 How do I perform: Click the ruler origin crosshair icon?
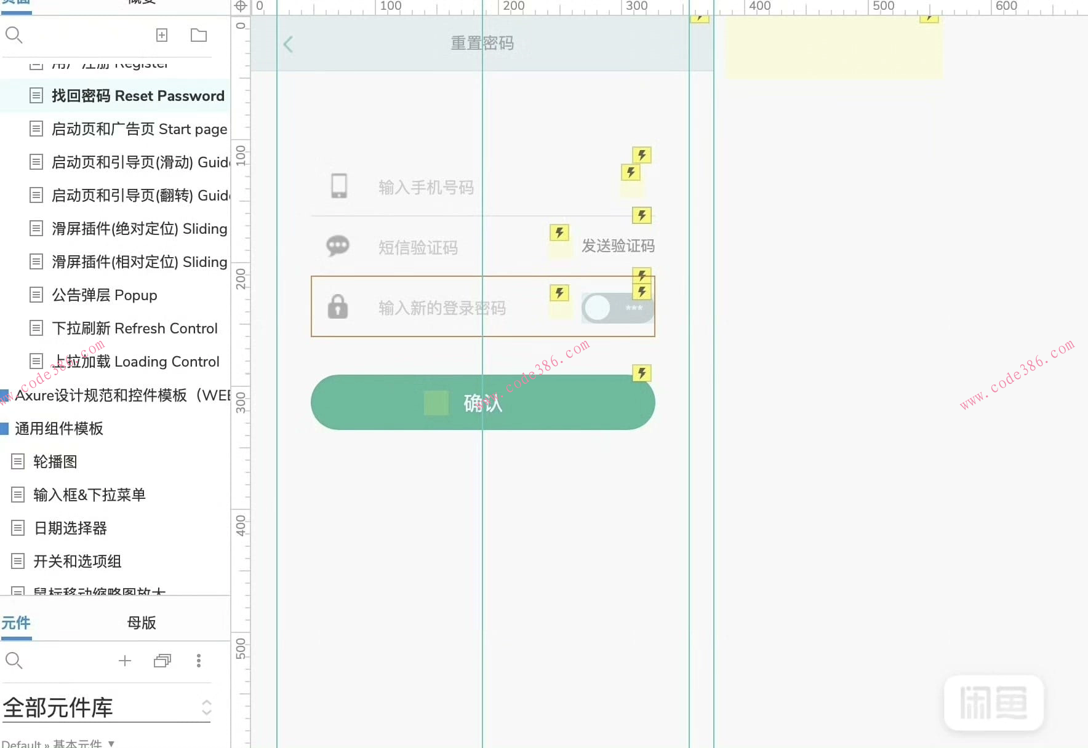(241, 6)
